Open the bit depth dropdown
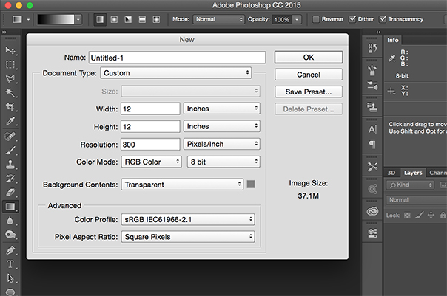The height and width of the screenshot is (296, 447). click(x=223, y=162)
